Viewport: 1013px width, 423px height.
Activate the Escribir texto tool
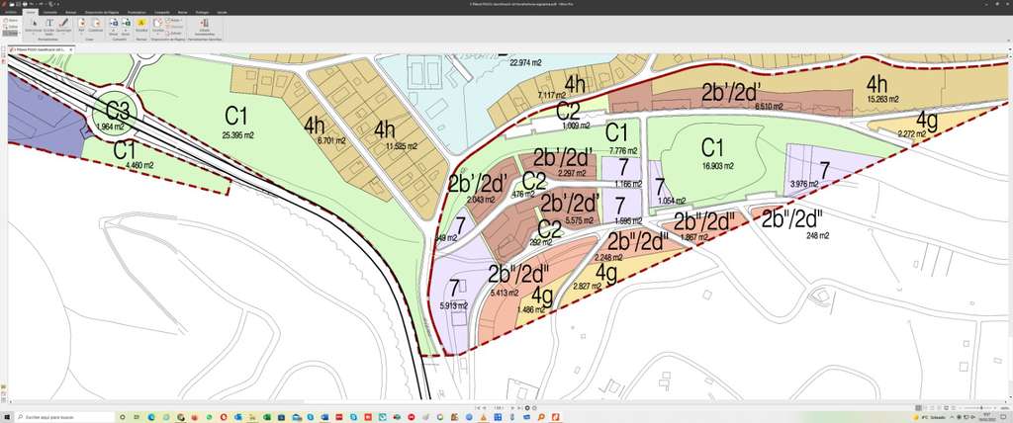[49, 24]
